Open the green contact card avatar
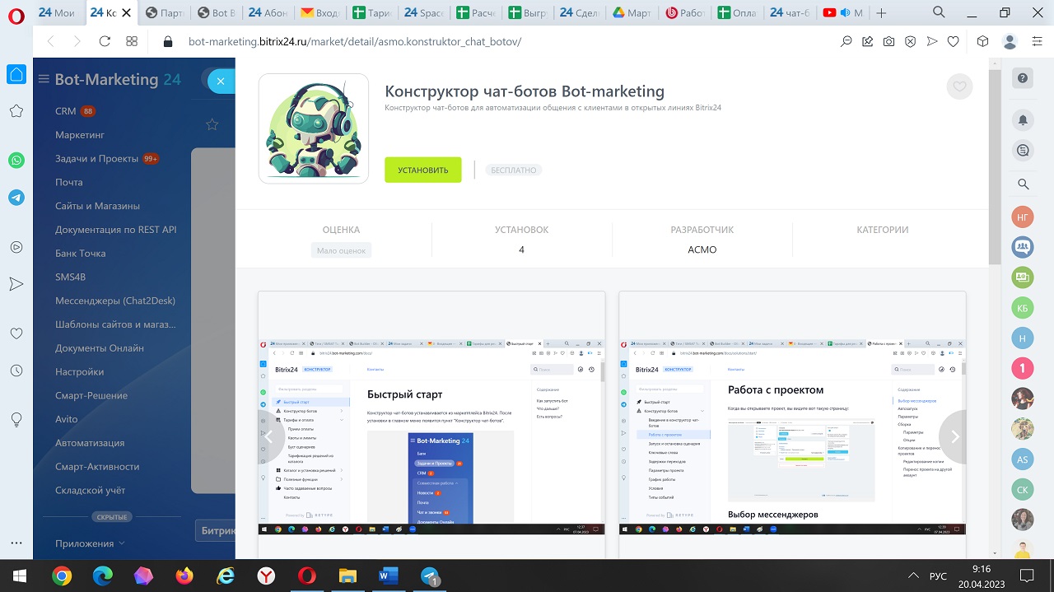 [1023, 277]
